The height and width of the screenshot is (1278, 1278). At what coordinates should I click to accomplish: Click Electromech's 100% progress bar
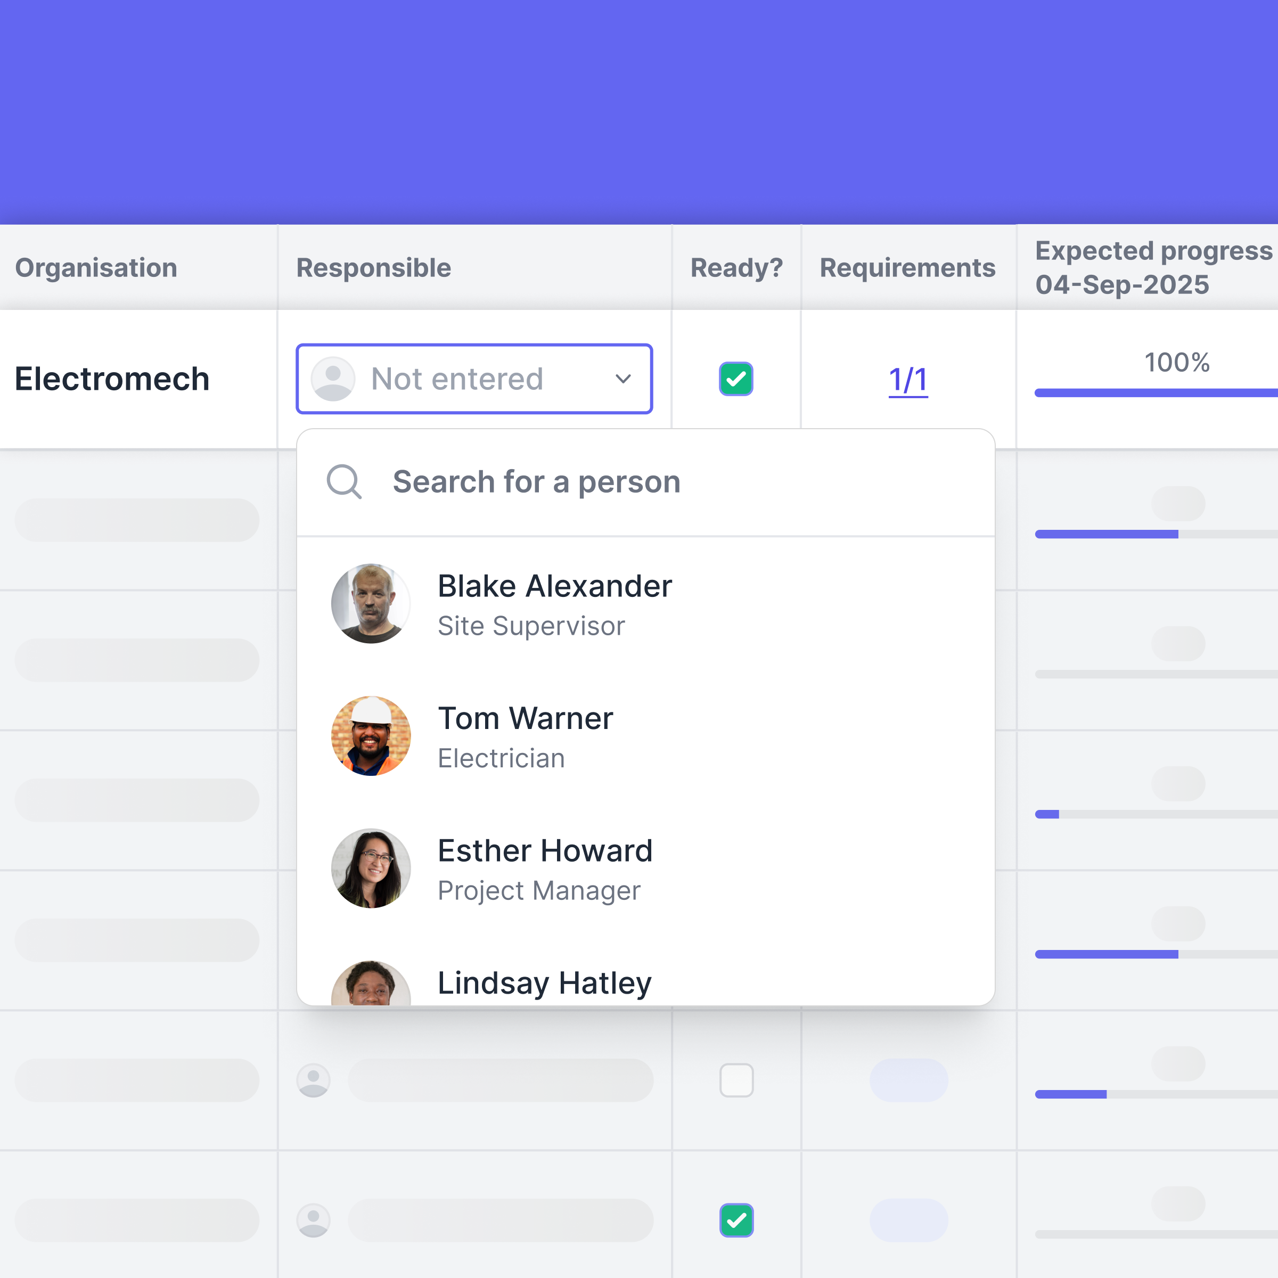[1155, 393]
